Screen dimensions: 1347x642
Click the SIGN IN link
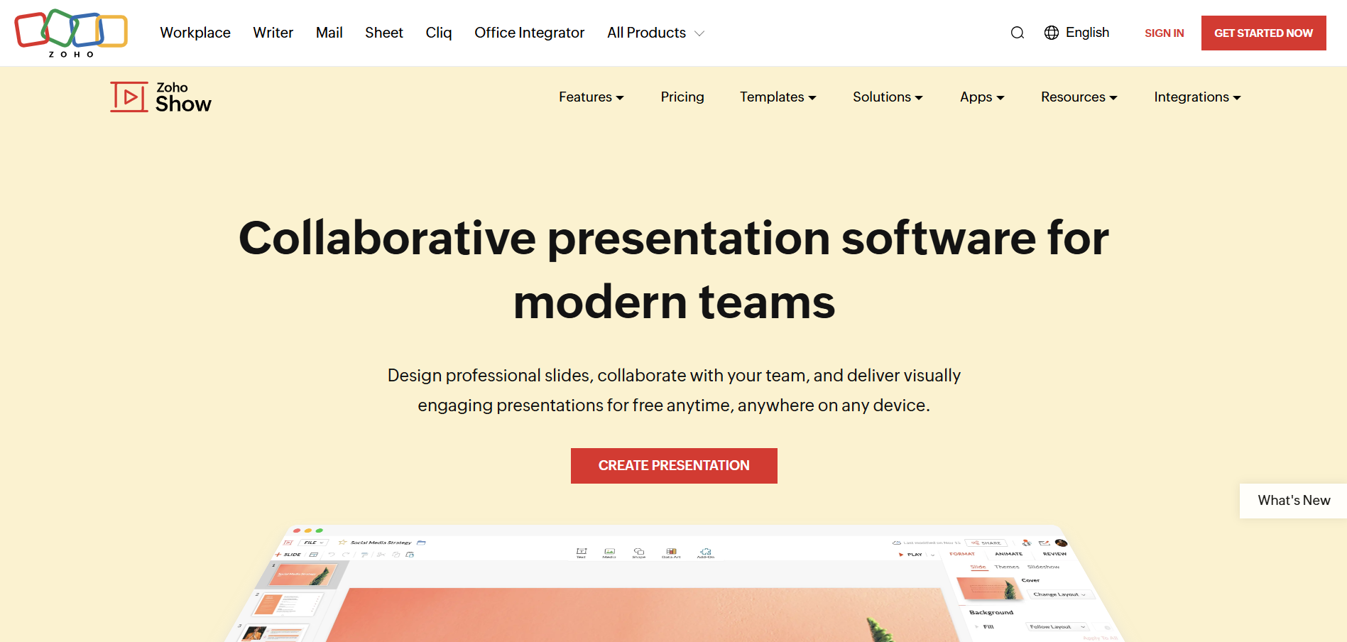[1164, 33]
